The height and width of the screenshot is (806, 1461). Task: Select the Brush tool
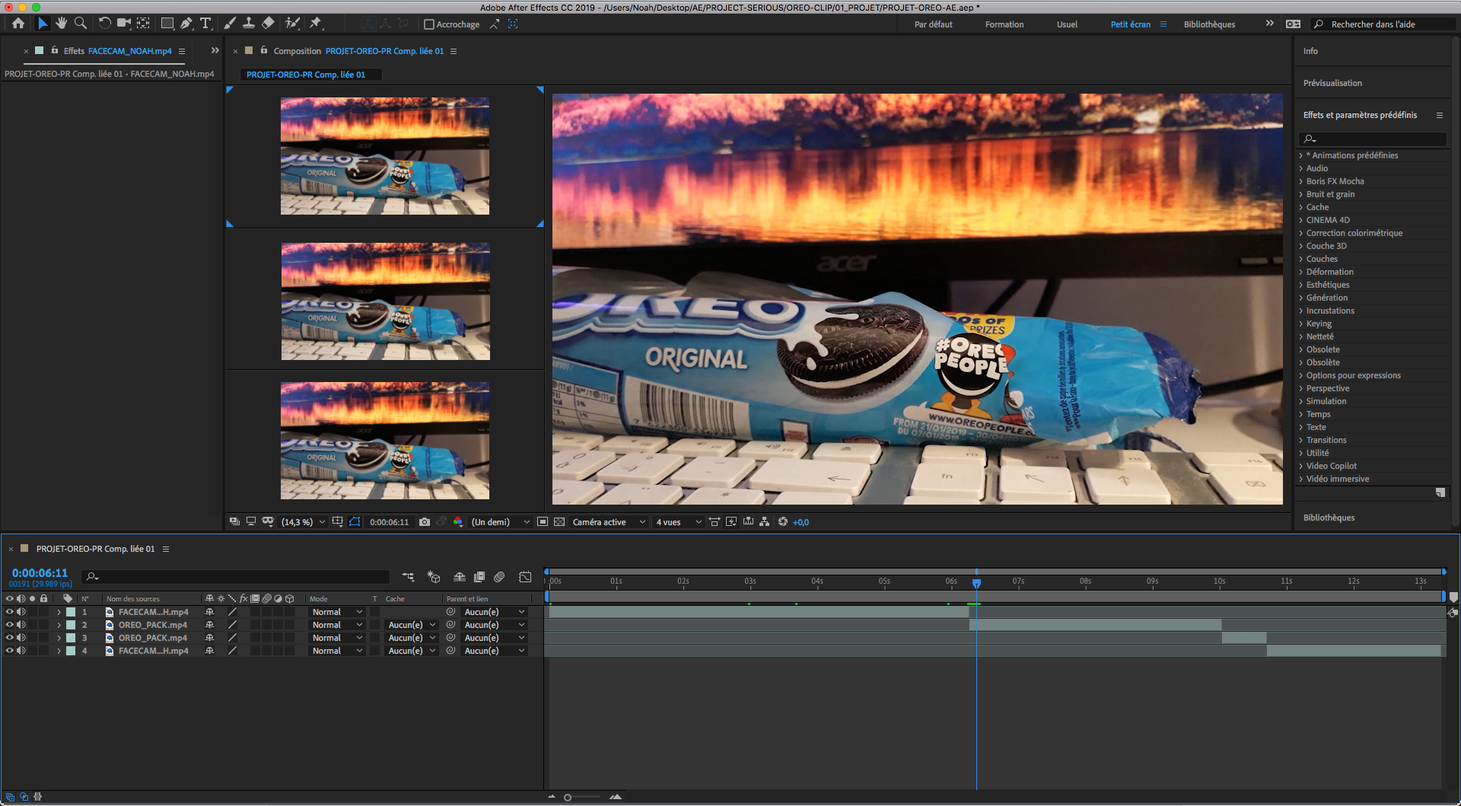point(230,24)
